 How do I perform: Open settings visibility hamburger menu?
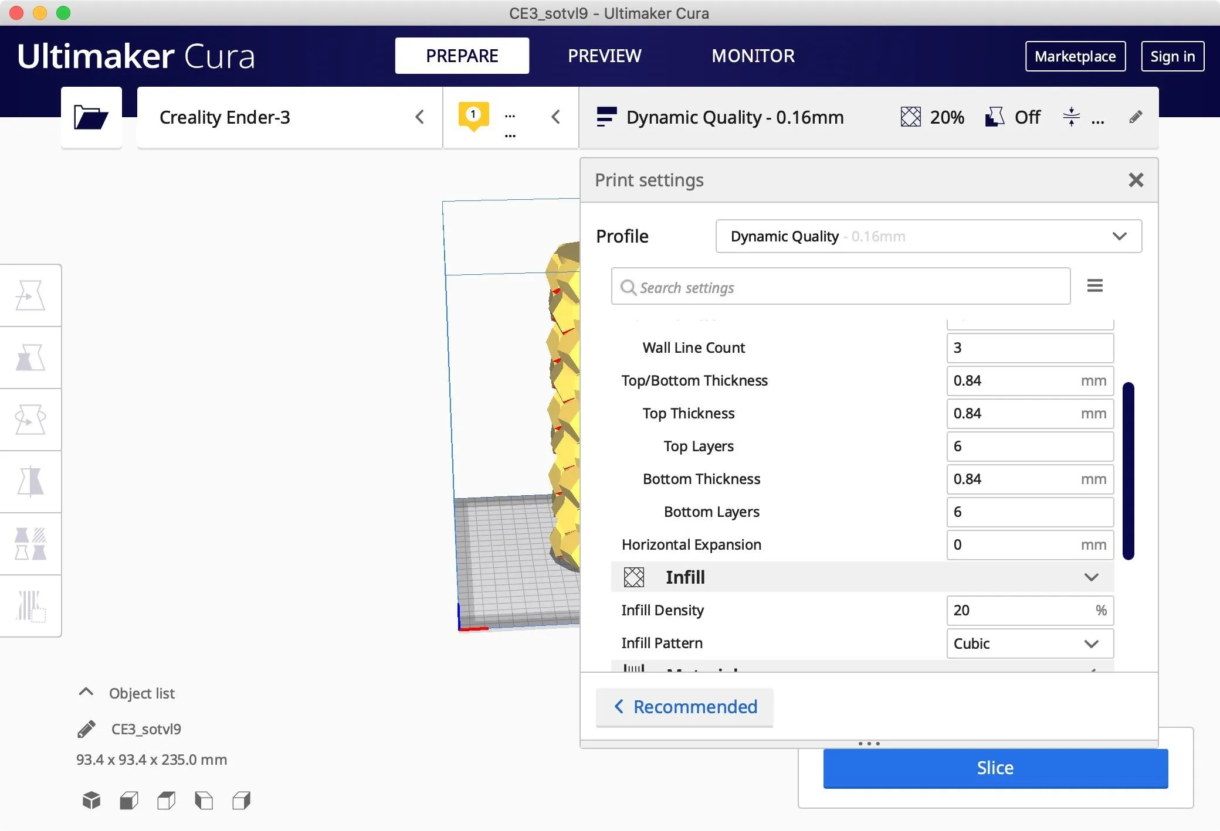point(1094,286)
